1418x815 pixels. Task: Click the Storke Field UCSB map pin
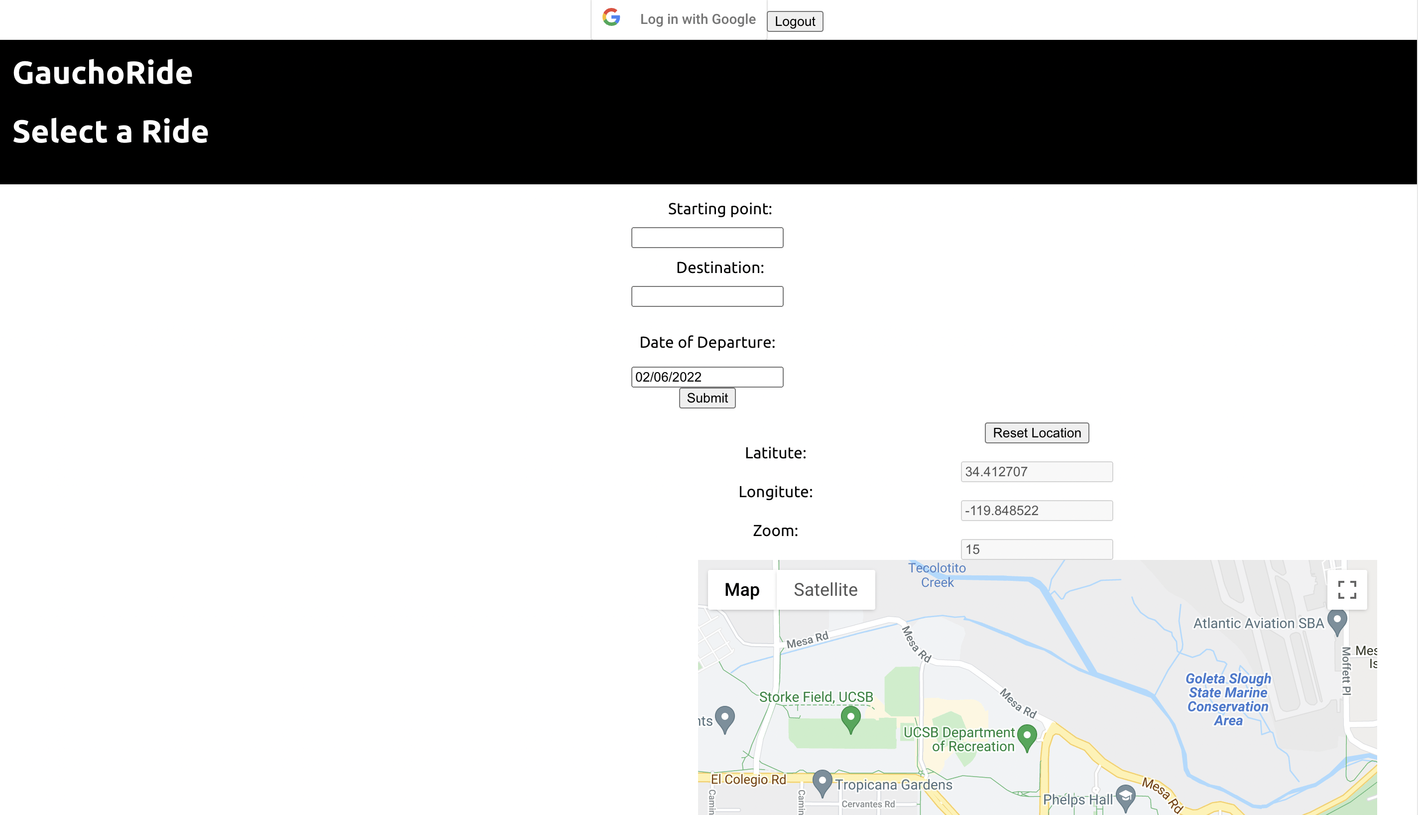click(850, 718)
